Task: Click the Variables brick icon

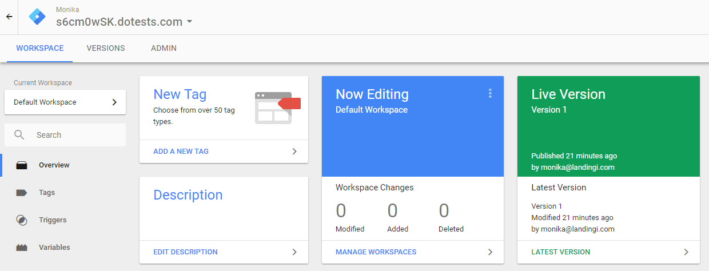Action: point(22,248)
